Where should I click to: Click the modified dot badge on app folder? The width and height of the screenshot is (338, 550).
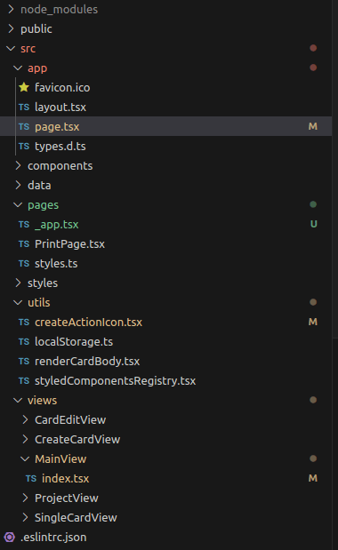313,68
